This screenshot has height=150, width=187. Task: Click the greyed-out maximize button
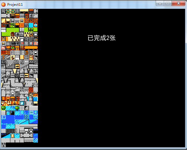168,3
